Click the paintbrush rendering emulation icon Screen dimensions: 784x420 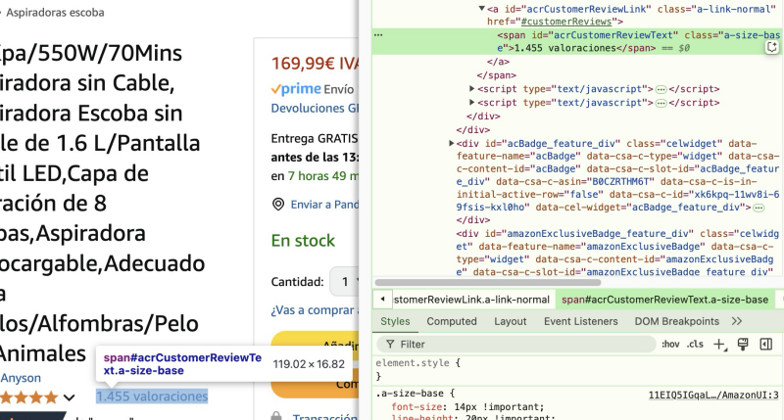click(x=743, y=344)
